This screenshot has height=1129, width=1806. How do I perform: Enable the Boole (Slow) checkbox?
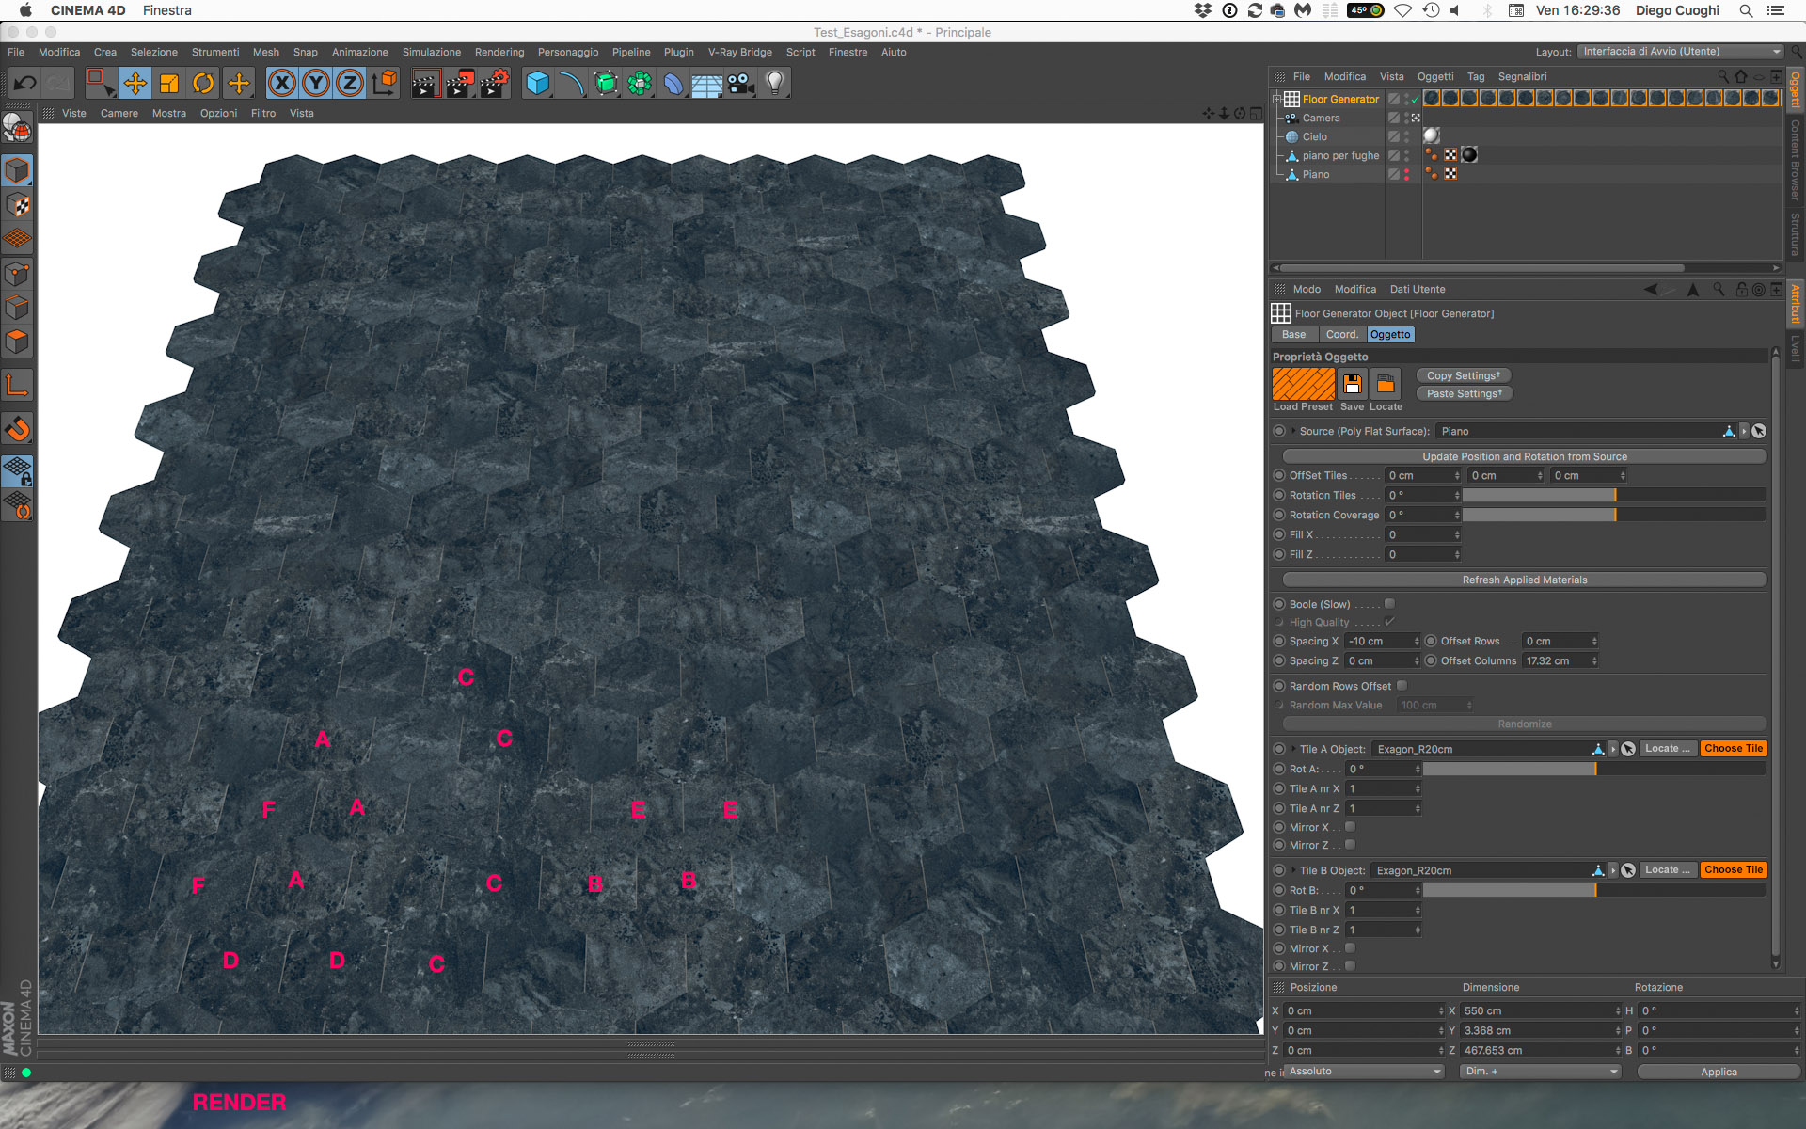pos(1389,604)
